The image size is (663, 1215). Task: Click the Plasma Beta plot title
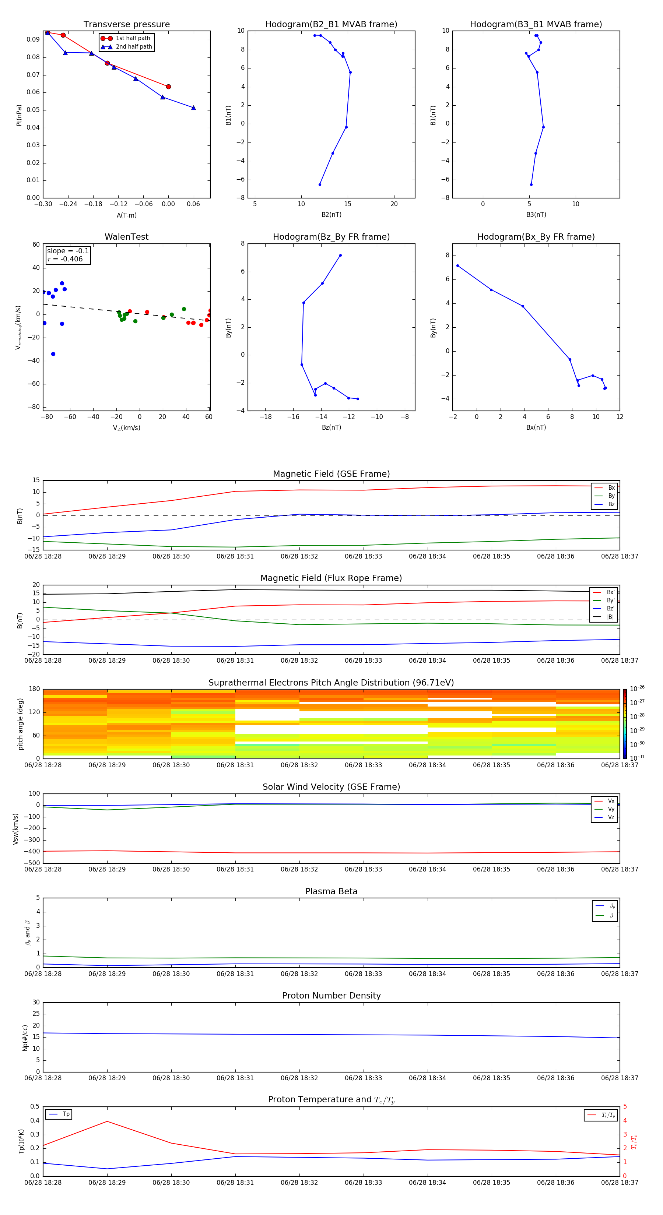[331, 891]
